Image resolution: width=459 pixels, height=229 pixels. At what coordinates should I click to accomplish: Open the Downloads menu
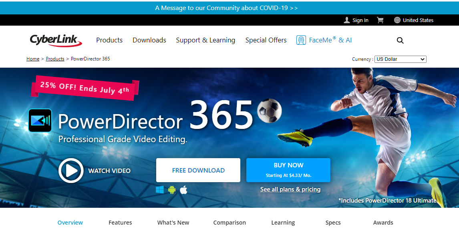point(149,40)
